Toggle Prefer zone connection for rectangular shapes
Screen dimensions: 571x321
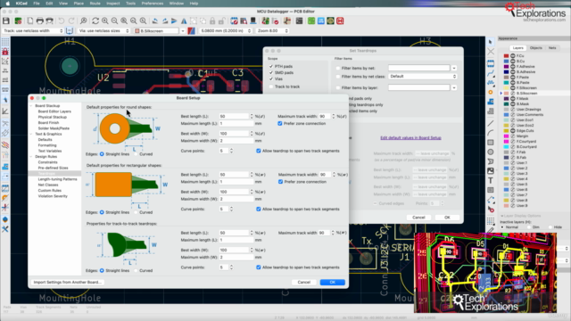point(280,182)
